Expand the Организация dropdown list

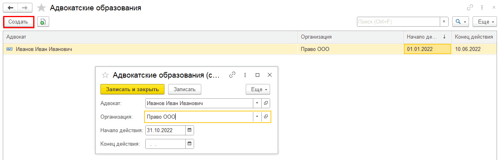pos(257,117)
